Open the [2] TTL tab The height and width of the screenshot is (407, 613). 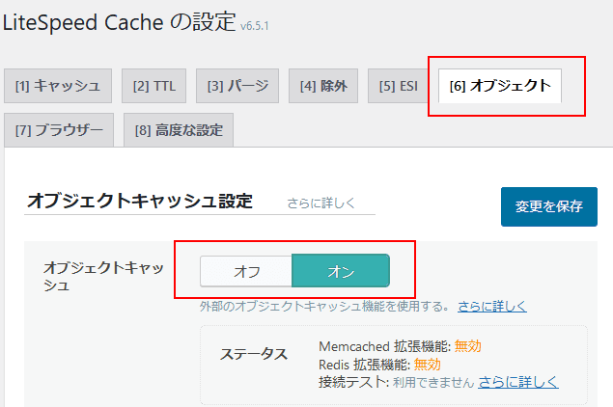point(154,86)
